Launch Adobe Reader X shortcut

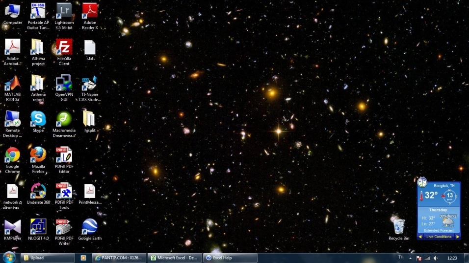90,17
